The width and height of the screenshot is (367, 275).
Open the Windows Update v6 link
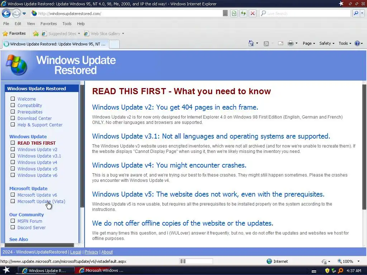point(37,175)
